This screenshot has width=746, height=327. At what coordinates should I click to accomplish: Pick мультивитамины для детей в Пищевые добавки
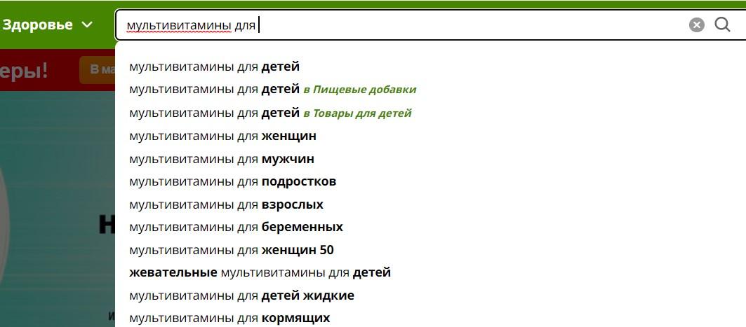[x=272, y=89]
